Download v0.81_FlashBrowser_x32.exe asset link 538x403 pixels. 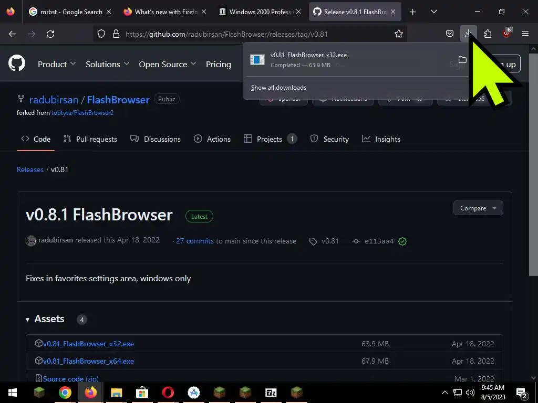click(x=88, y=344)
